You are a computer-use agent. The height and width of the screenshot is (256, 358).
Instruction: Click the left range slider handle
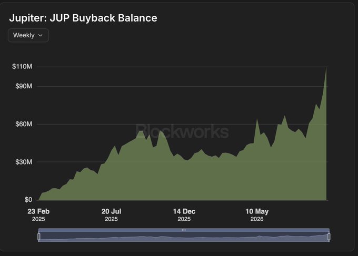pos(39,237)
